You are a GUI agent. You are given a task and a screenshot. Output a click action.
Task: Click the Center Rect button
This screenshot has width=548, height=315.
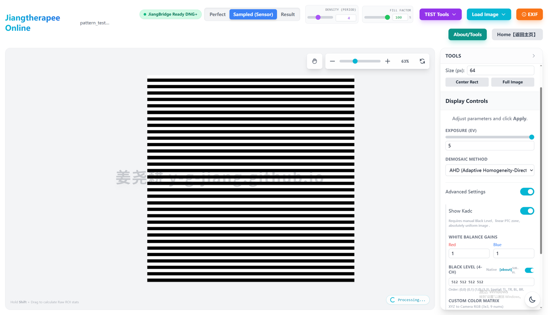pos(467,82)
